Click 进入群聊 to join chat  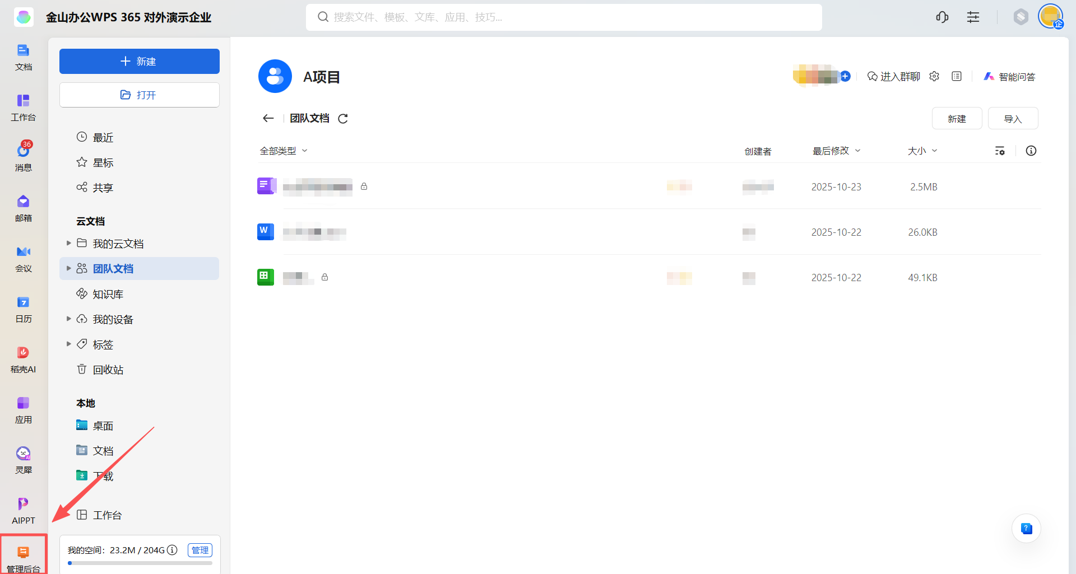click(893, 77)
